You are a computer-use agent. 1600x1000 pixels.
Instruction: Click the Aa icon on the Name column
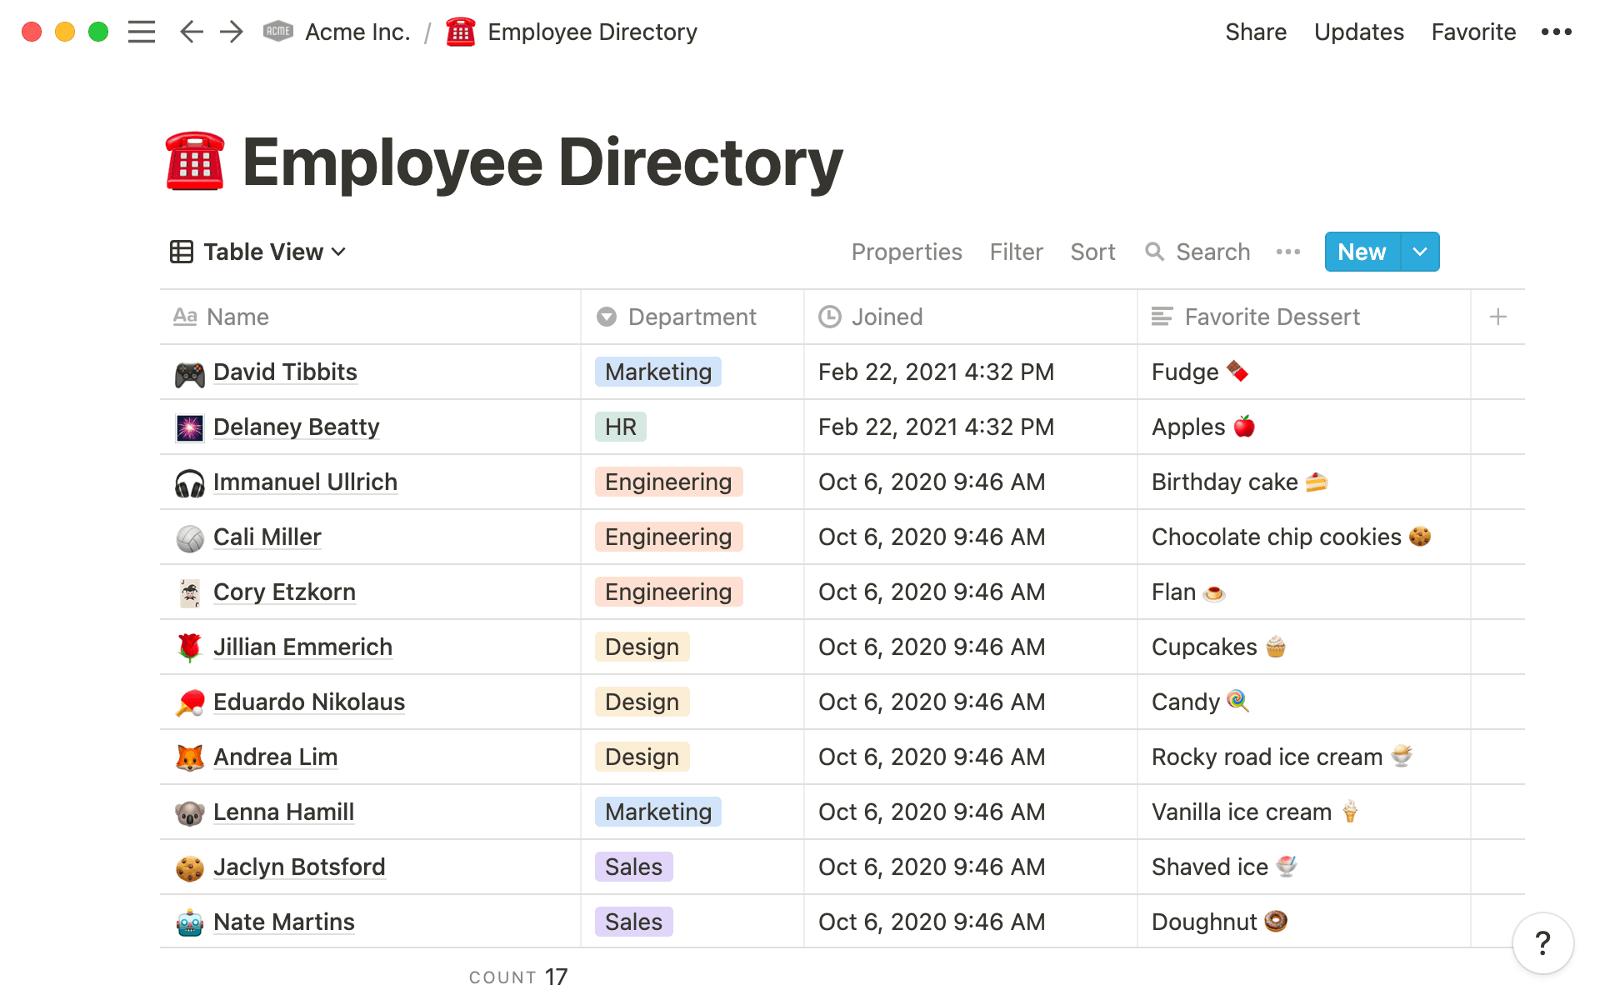[x=185, y=317]
